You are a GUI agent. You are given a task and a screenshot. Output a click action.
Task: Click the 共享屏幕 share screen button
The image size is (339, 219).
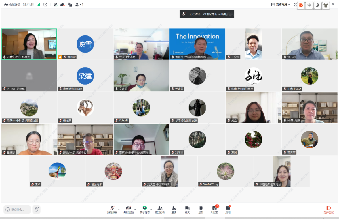click(x=145, y=209)
